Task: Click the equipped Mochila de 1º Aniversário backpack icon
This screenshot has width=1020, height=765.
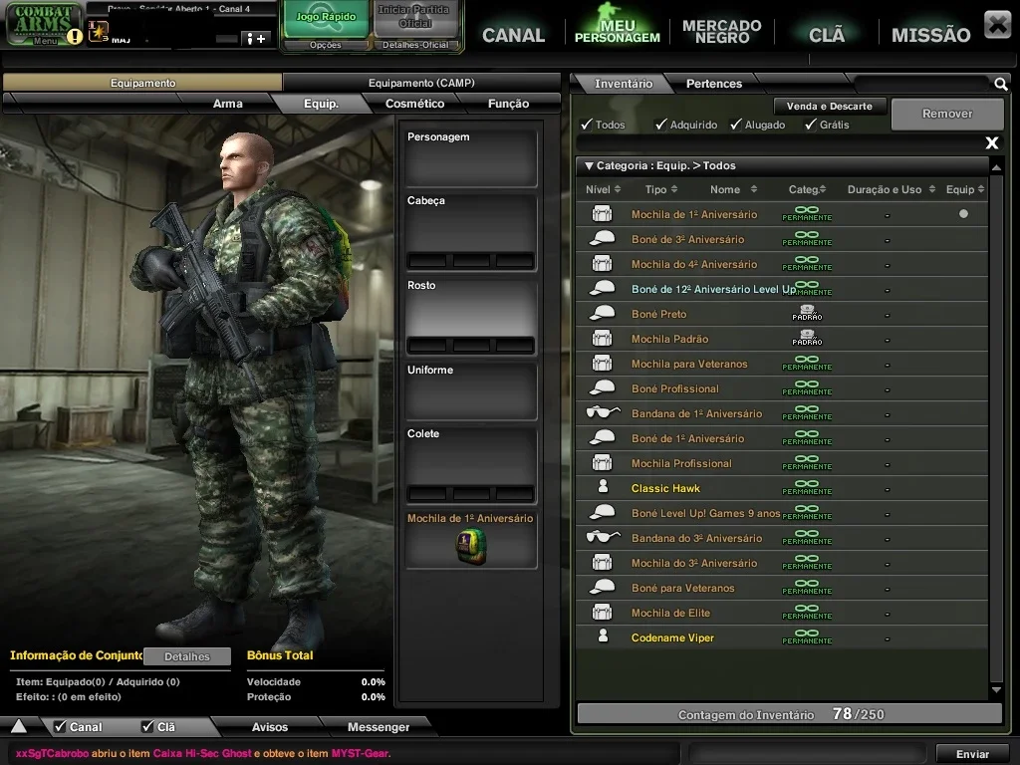Action: (x=471, y=547)
